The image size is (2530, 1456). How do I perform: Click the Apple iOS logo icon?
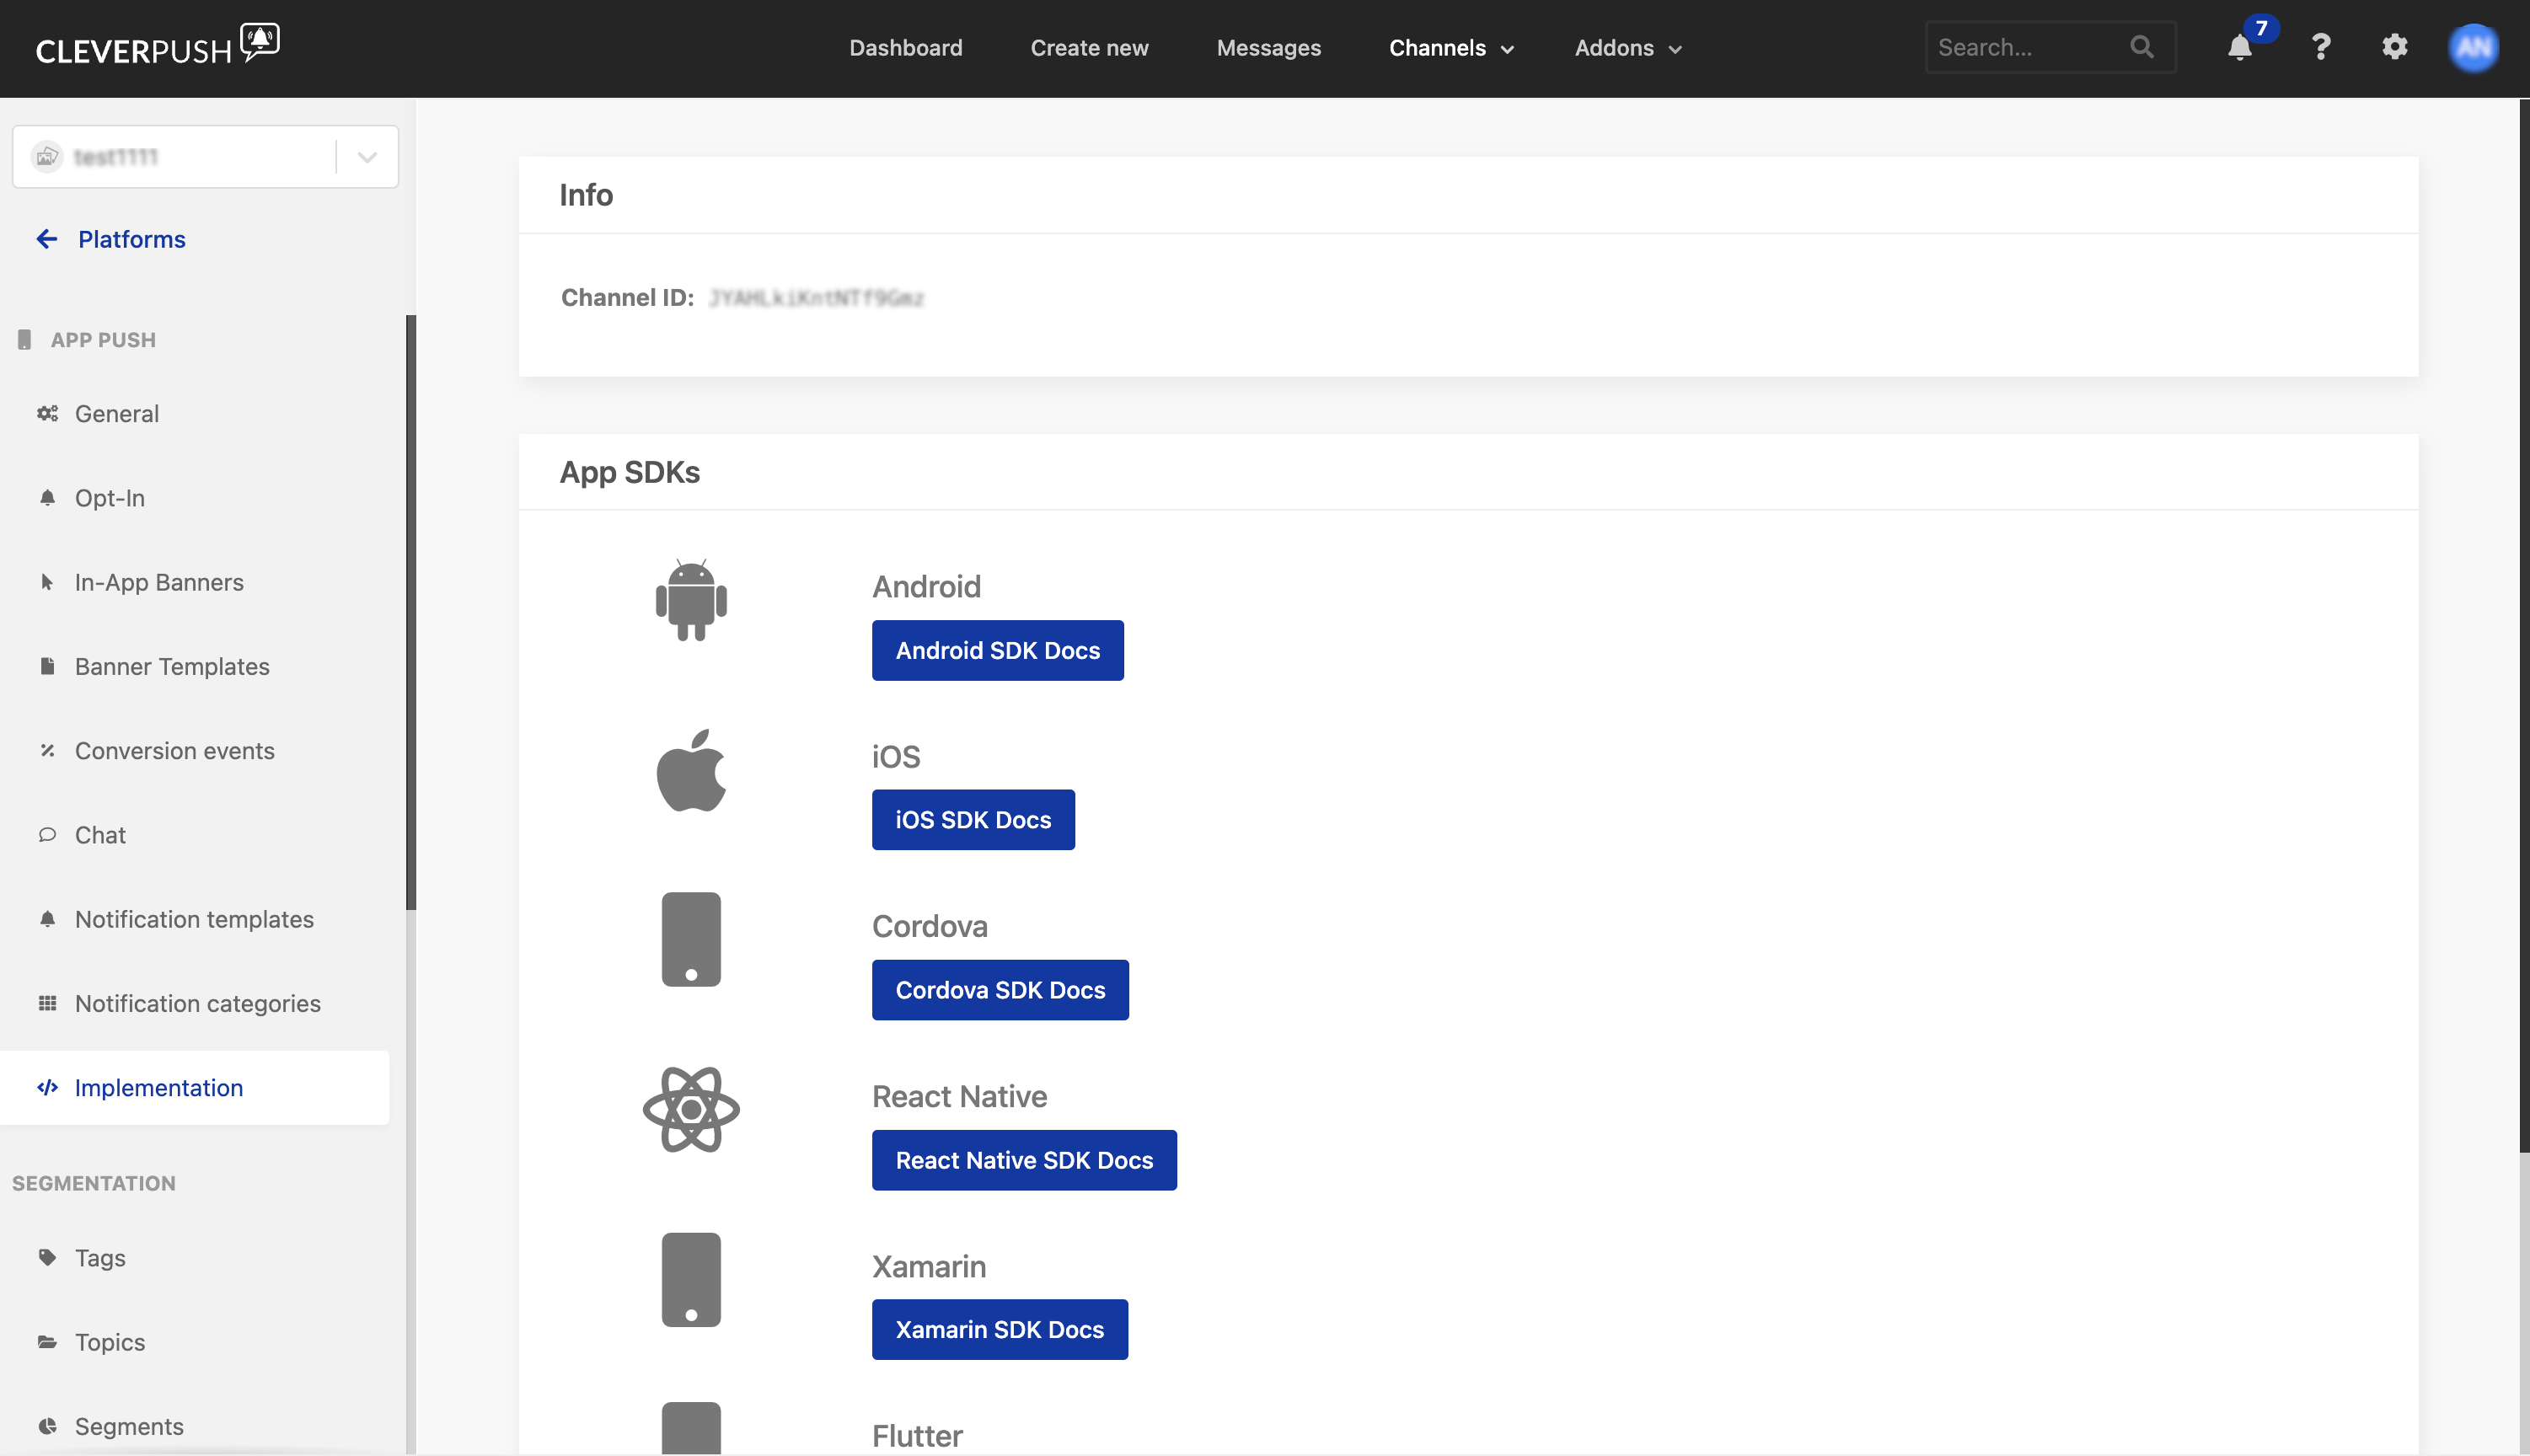pyautogui.click(x=691, y=770)
